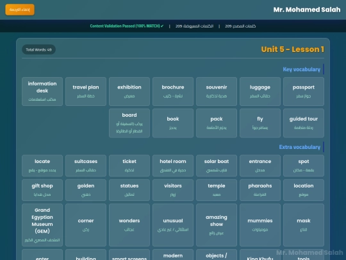Choose the 'board' word card
The width and height of the screenshot is (346, 260).
click(x=129, y=123)
